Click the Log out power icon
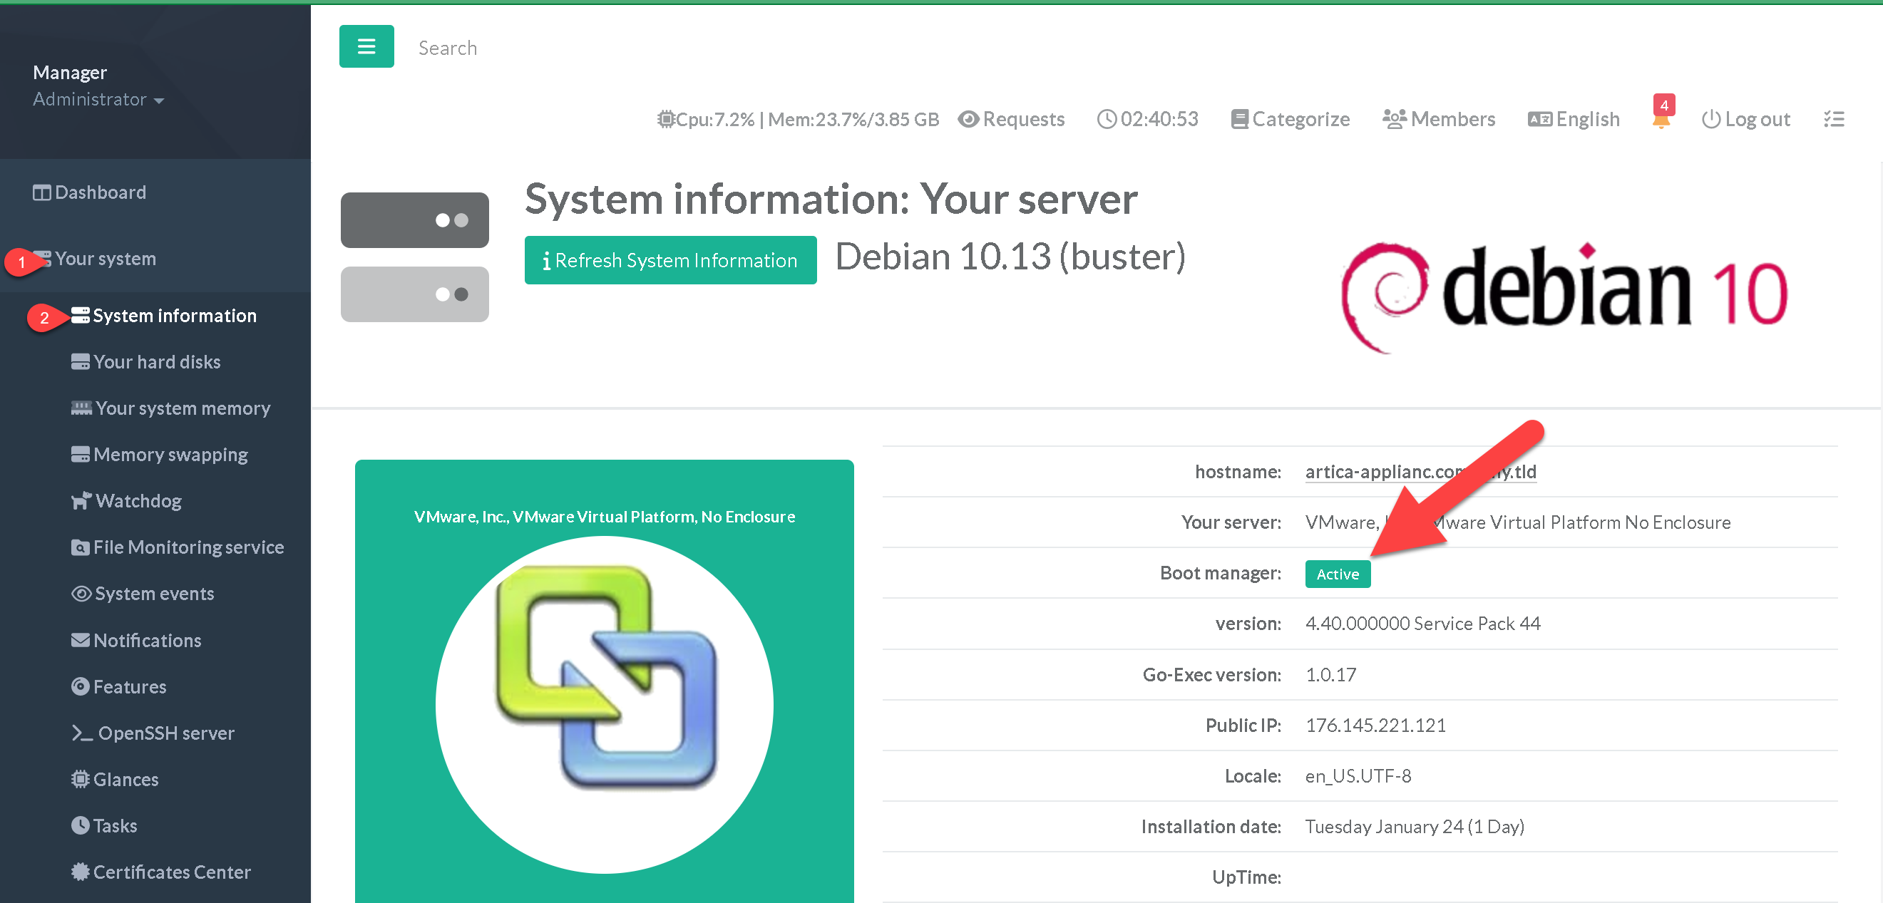 point(1710,119)
